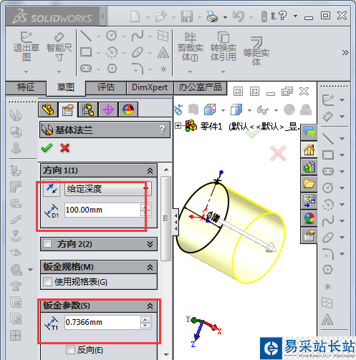Open the SolidWorks Resources home icon
The height and width of the screenshot is (360, 356).
point(309,150)
